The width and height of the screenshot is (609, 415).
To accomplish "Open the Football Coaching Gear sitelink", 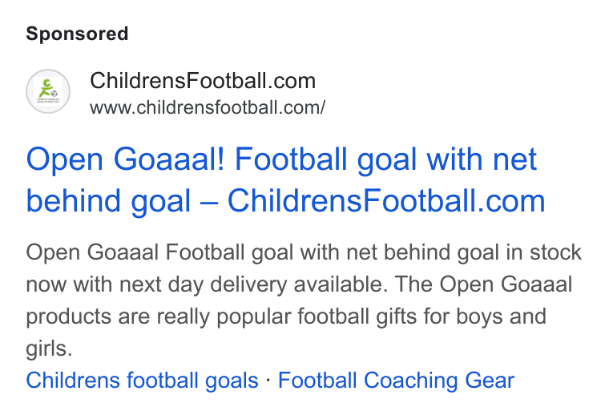I will [x=396, y=380].
